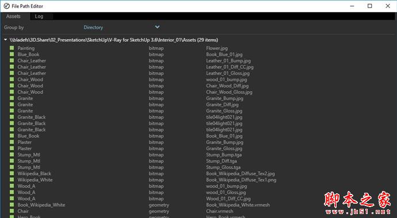Click green status square of Leather_01_Bump.jpg row
Image resolution: width=397 pixels, height=218 pixels.
[x=12, y=61]
